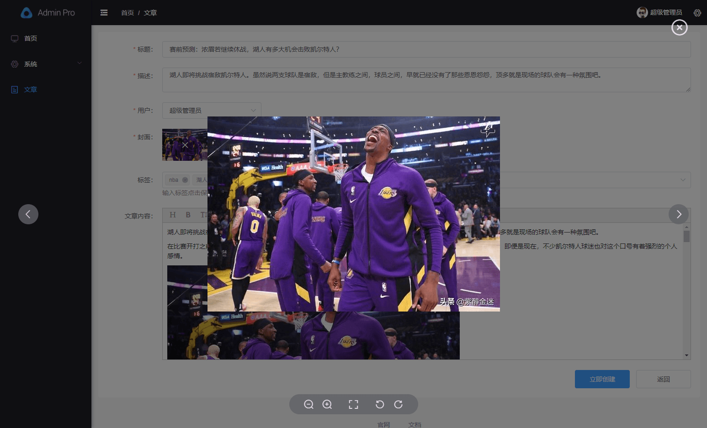The width and height of the screenshot is (707, 428).
Task: Zoom in the previewed image
Action: [x=327, y=404]
